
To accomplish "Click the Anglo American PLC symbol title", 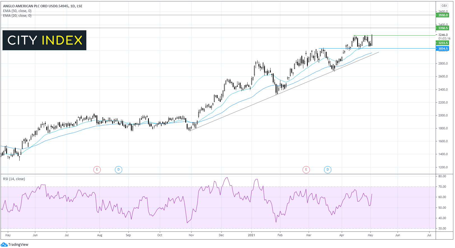I will click(x=43, y=6).
